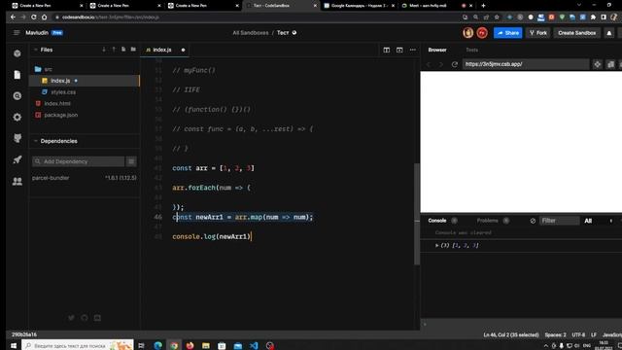Image resolution: width=622 pixels, height=350 pixels.
Task: Click the upload arrow icon in Files header
Action: click(114, 50)
